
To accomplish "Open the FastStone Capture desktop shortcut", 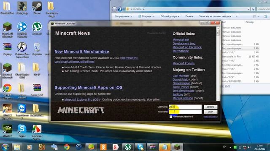I will [37, 132].
